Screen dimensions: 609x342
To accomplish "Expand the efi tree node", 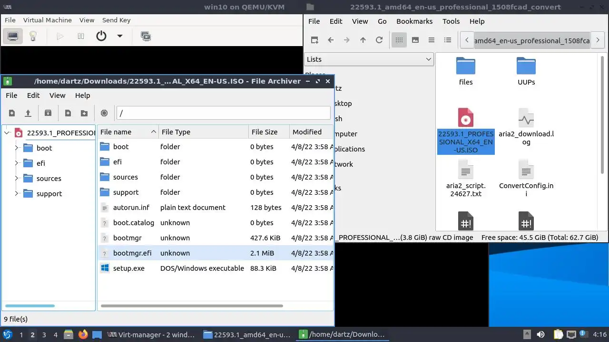I will pos(17,163).
